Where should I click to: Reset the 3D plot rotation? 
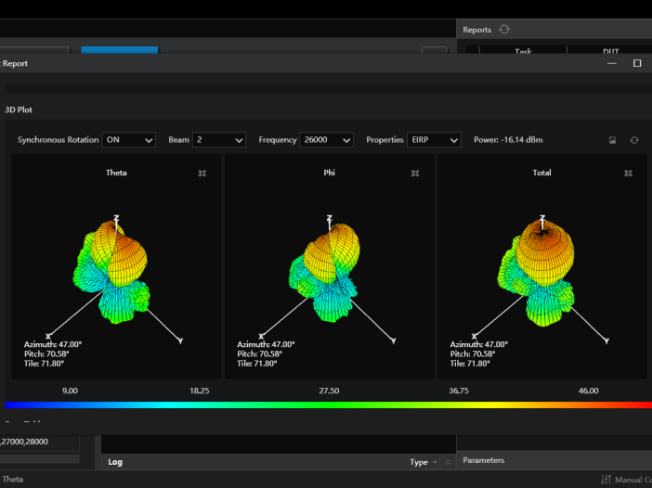click(x=634, y=140)
